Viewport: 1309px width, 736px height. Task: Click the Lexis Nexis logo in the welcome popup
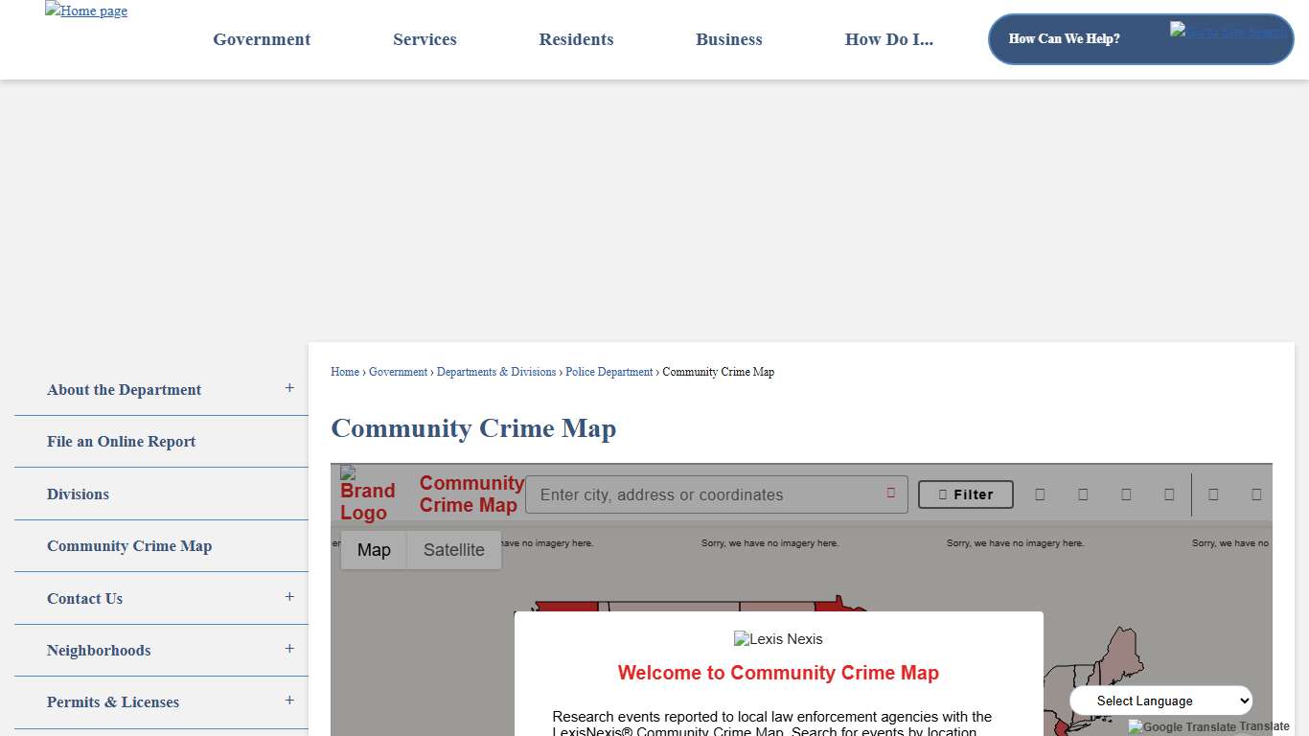777,638
